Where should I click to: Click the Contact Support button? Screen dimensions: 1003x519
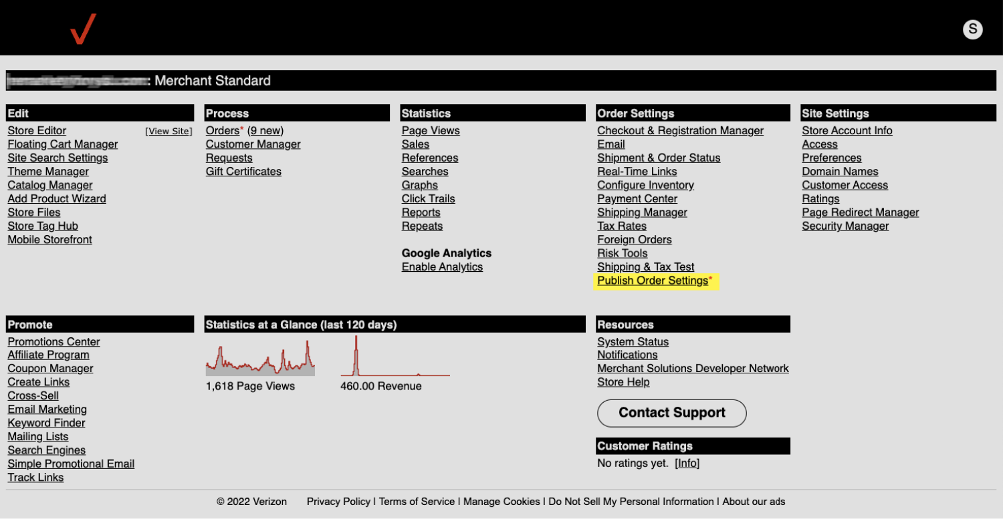(x=672, y=413)
